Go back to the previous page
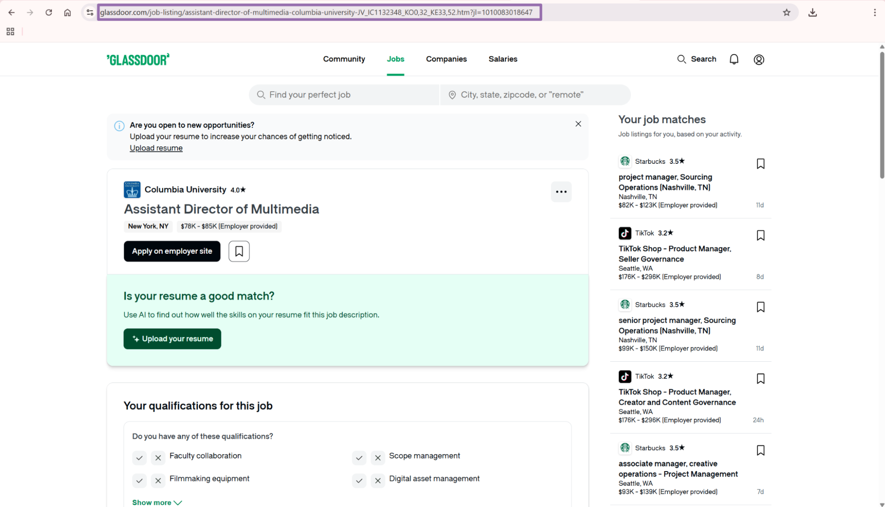The image size is (885, 507). (12, 12)
